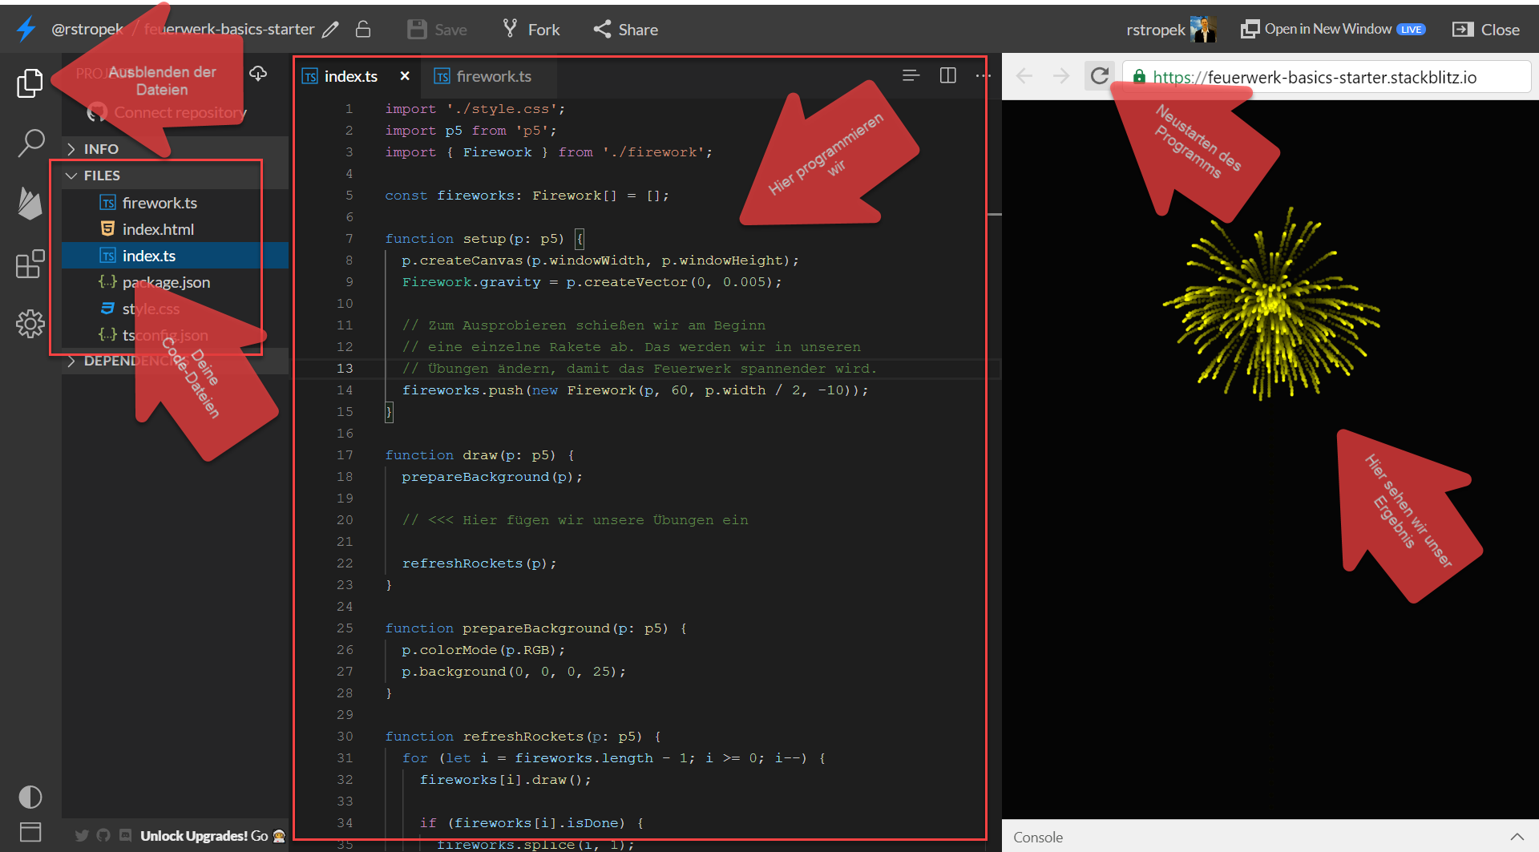
Task: Click the secure padlock icon in URL bar
Action: 1139,77
